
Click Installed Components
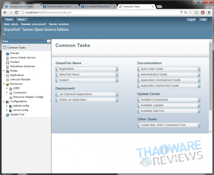[x=169, y=100]
